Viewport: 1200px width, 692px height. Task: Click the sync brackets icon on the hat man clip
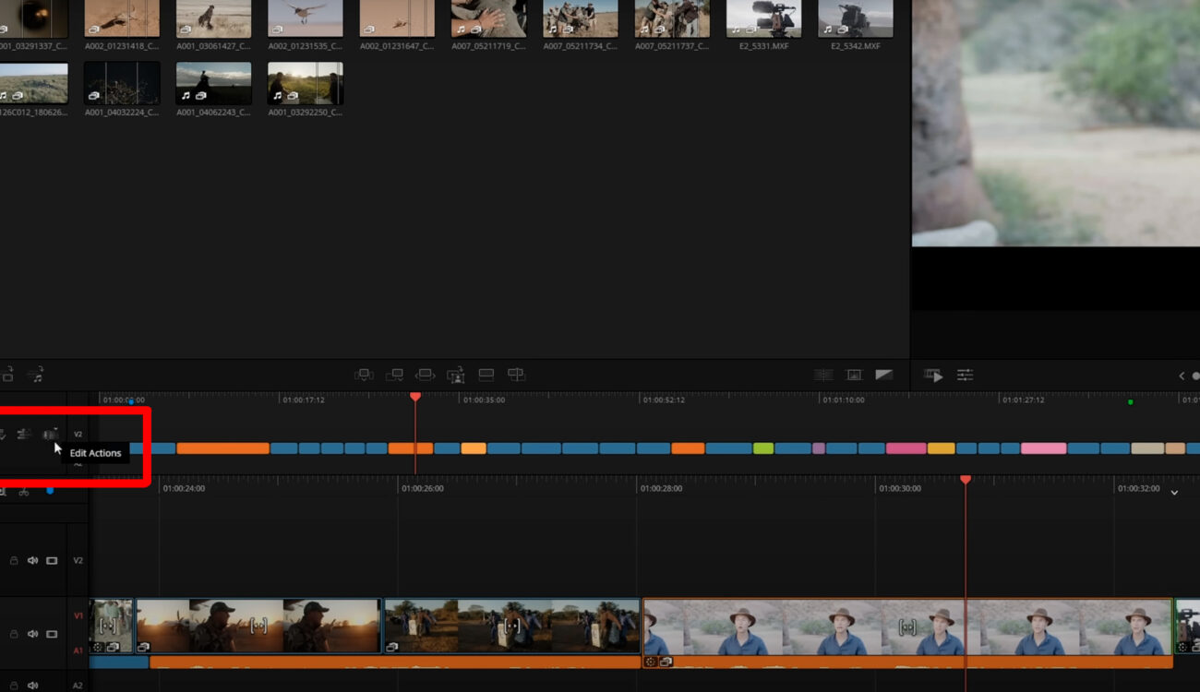(x=907, y=626)
